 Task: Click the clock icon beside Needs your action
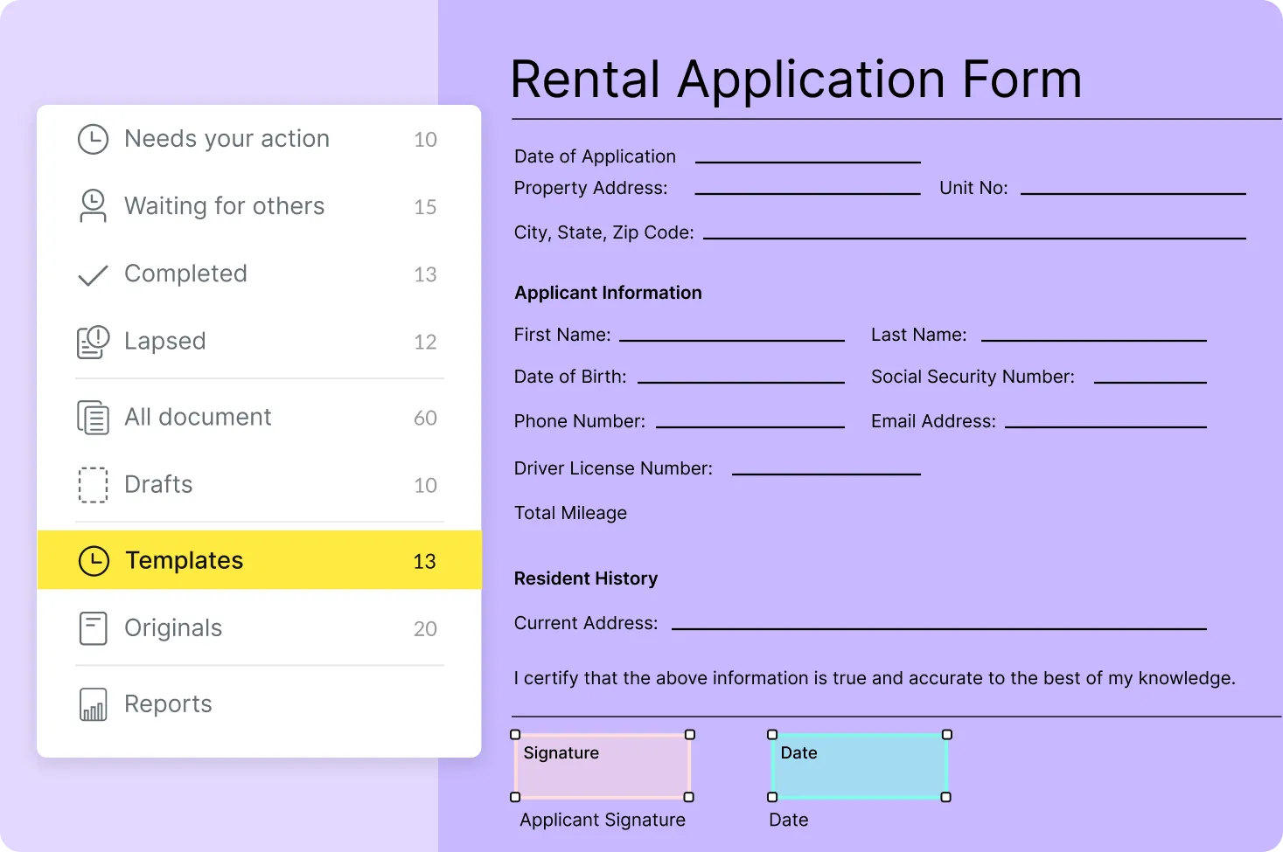click(x=93, y=139)
